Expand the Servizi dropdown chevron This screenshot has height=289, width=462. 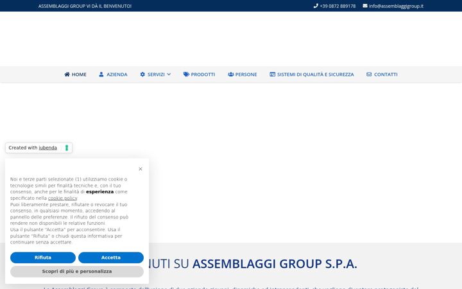pyautogui.click(x=169, y=74)
